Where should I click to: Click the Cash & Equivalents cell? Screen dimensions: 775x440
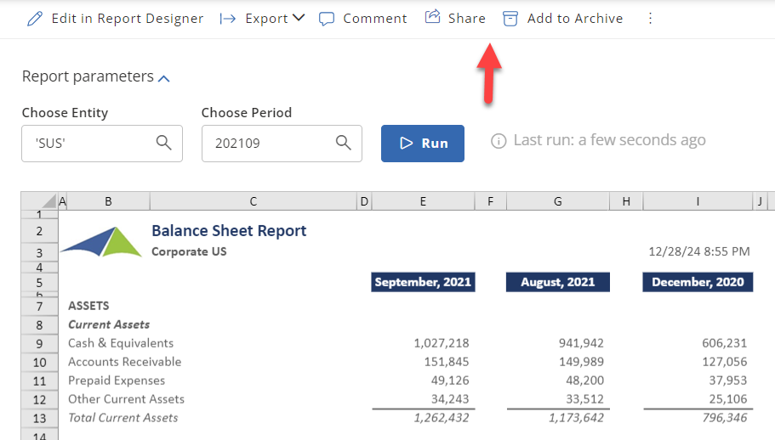pyautogui.click(x=121, y=343)
